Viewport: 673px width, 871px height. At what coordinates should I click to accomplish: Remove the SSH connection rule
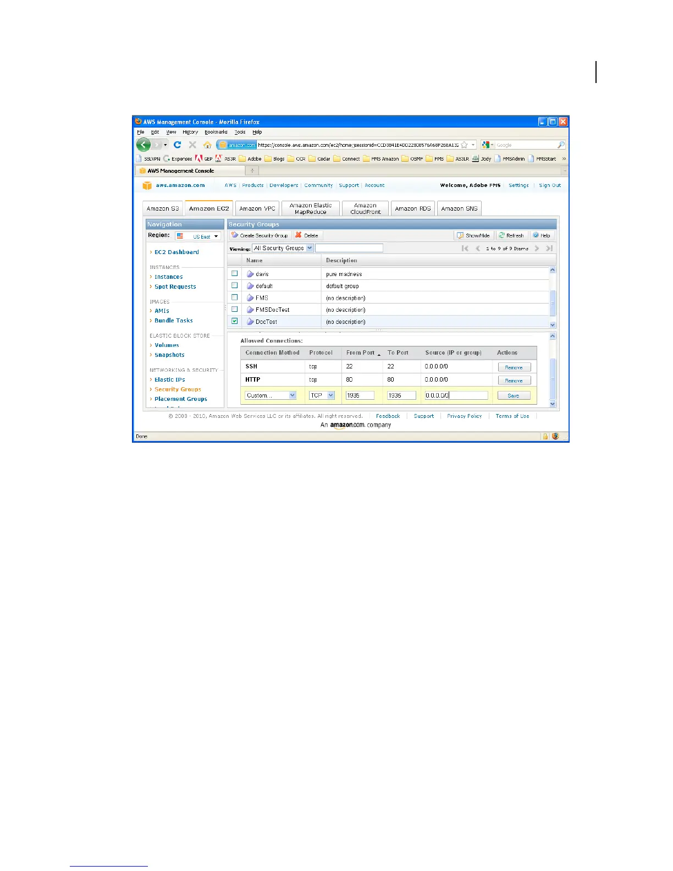pos(514,367)
